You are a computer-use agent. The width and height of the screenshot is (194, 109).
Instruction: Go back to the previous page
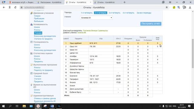(4, 7)
